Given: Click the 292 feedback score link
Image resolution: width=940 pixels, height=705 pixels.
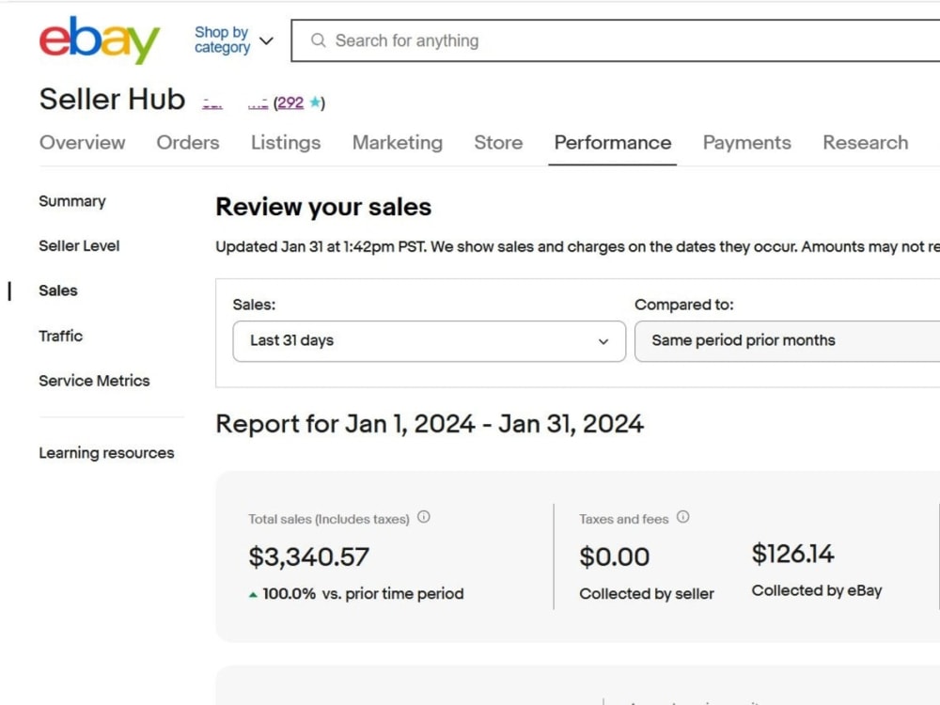Looking at the screenshot, I should point(290,102).
